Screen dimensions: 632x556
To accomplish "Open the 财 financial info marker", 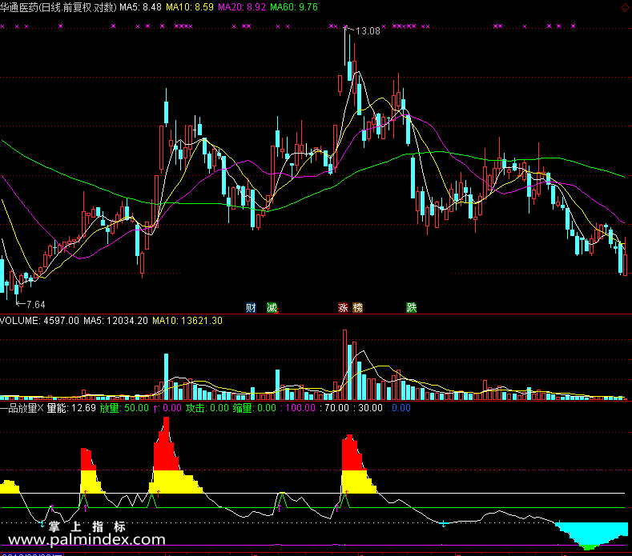I will click(251, 308).
